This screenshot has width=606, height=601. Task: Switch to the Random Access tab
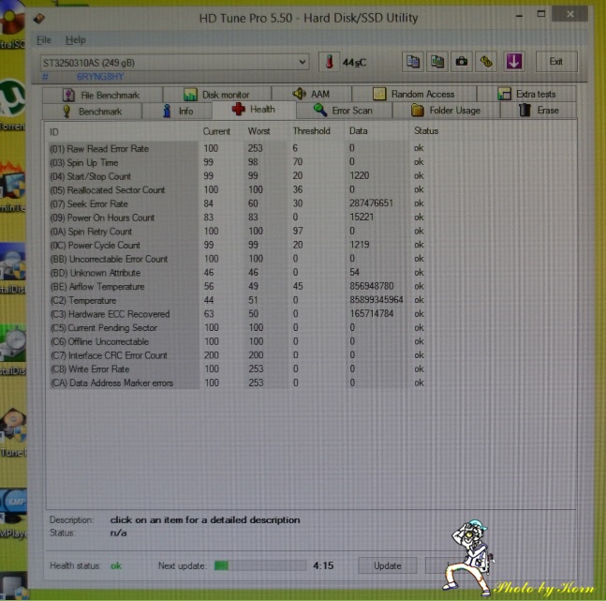414,94
